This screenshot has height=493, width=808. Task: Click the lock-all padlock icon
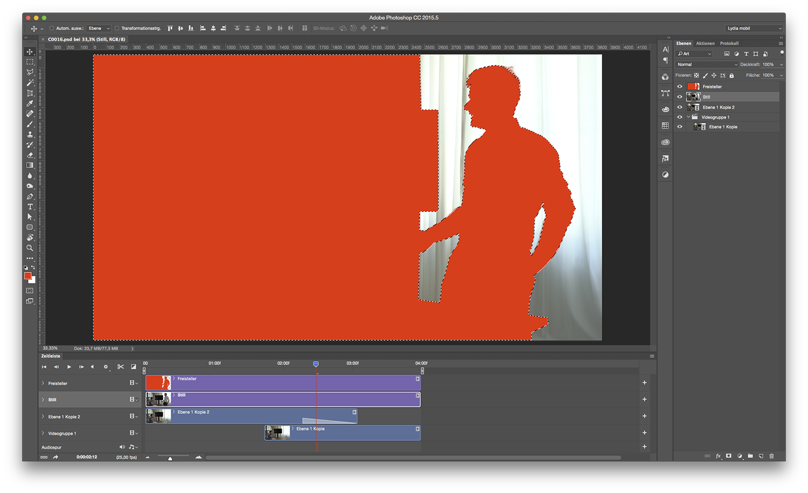[732, 75]
